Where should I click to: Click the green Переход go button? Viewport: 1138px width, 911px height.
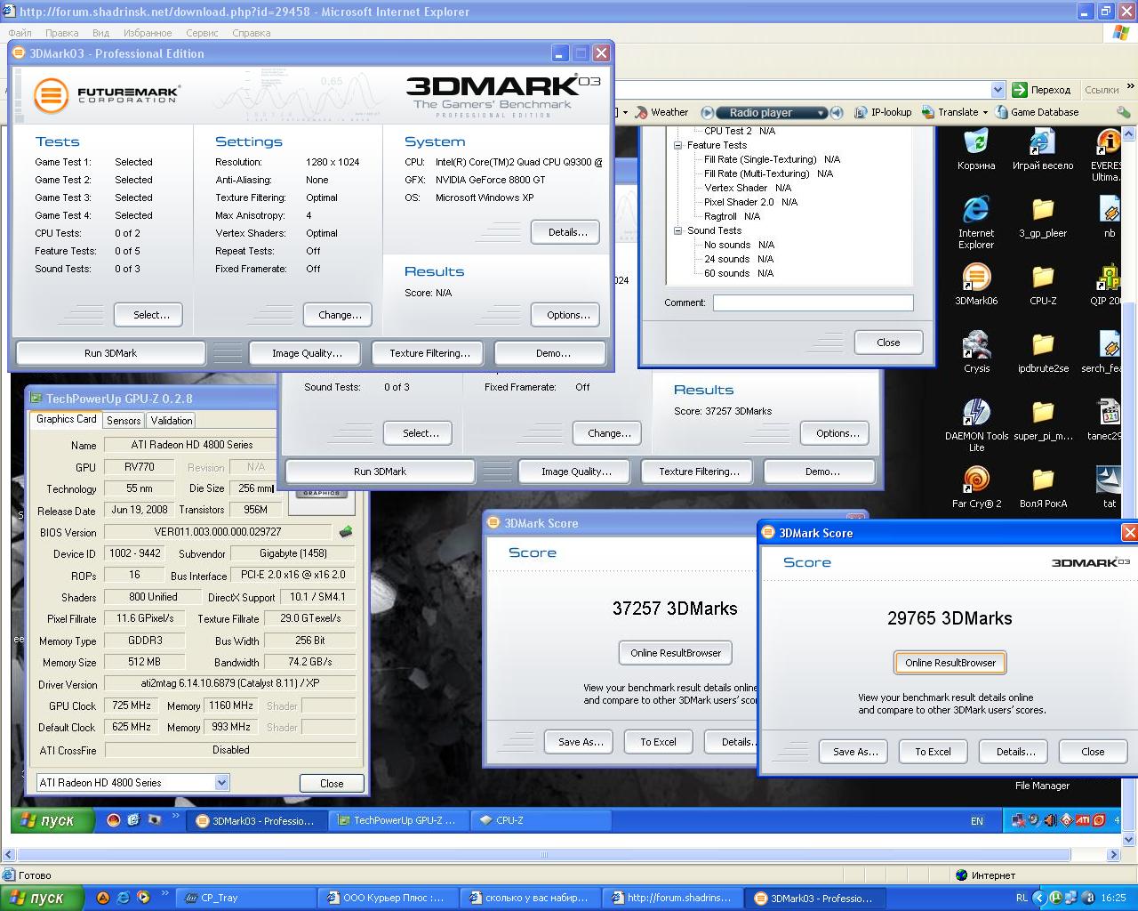[1043, 90]
